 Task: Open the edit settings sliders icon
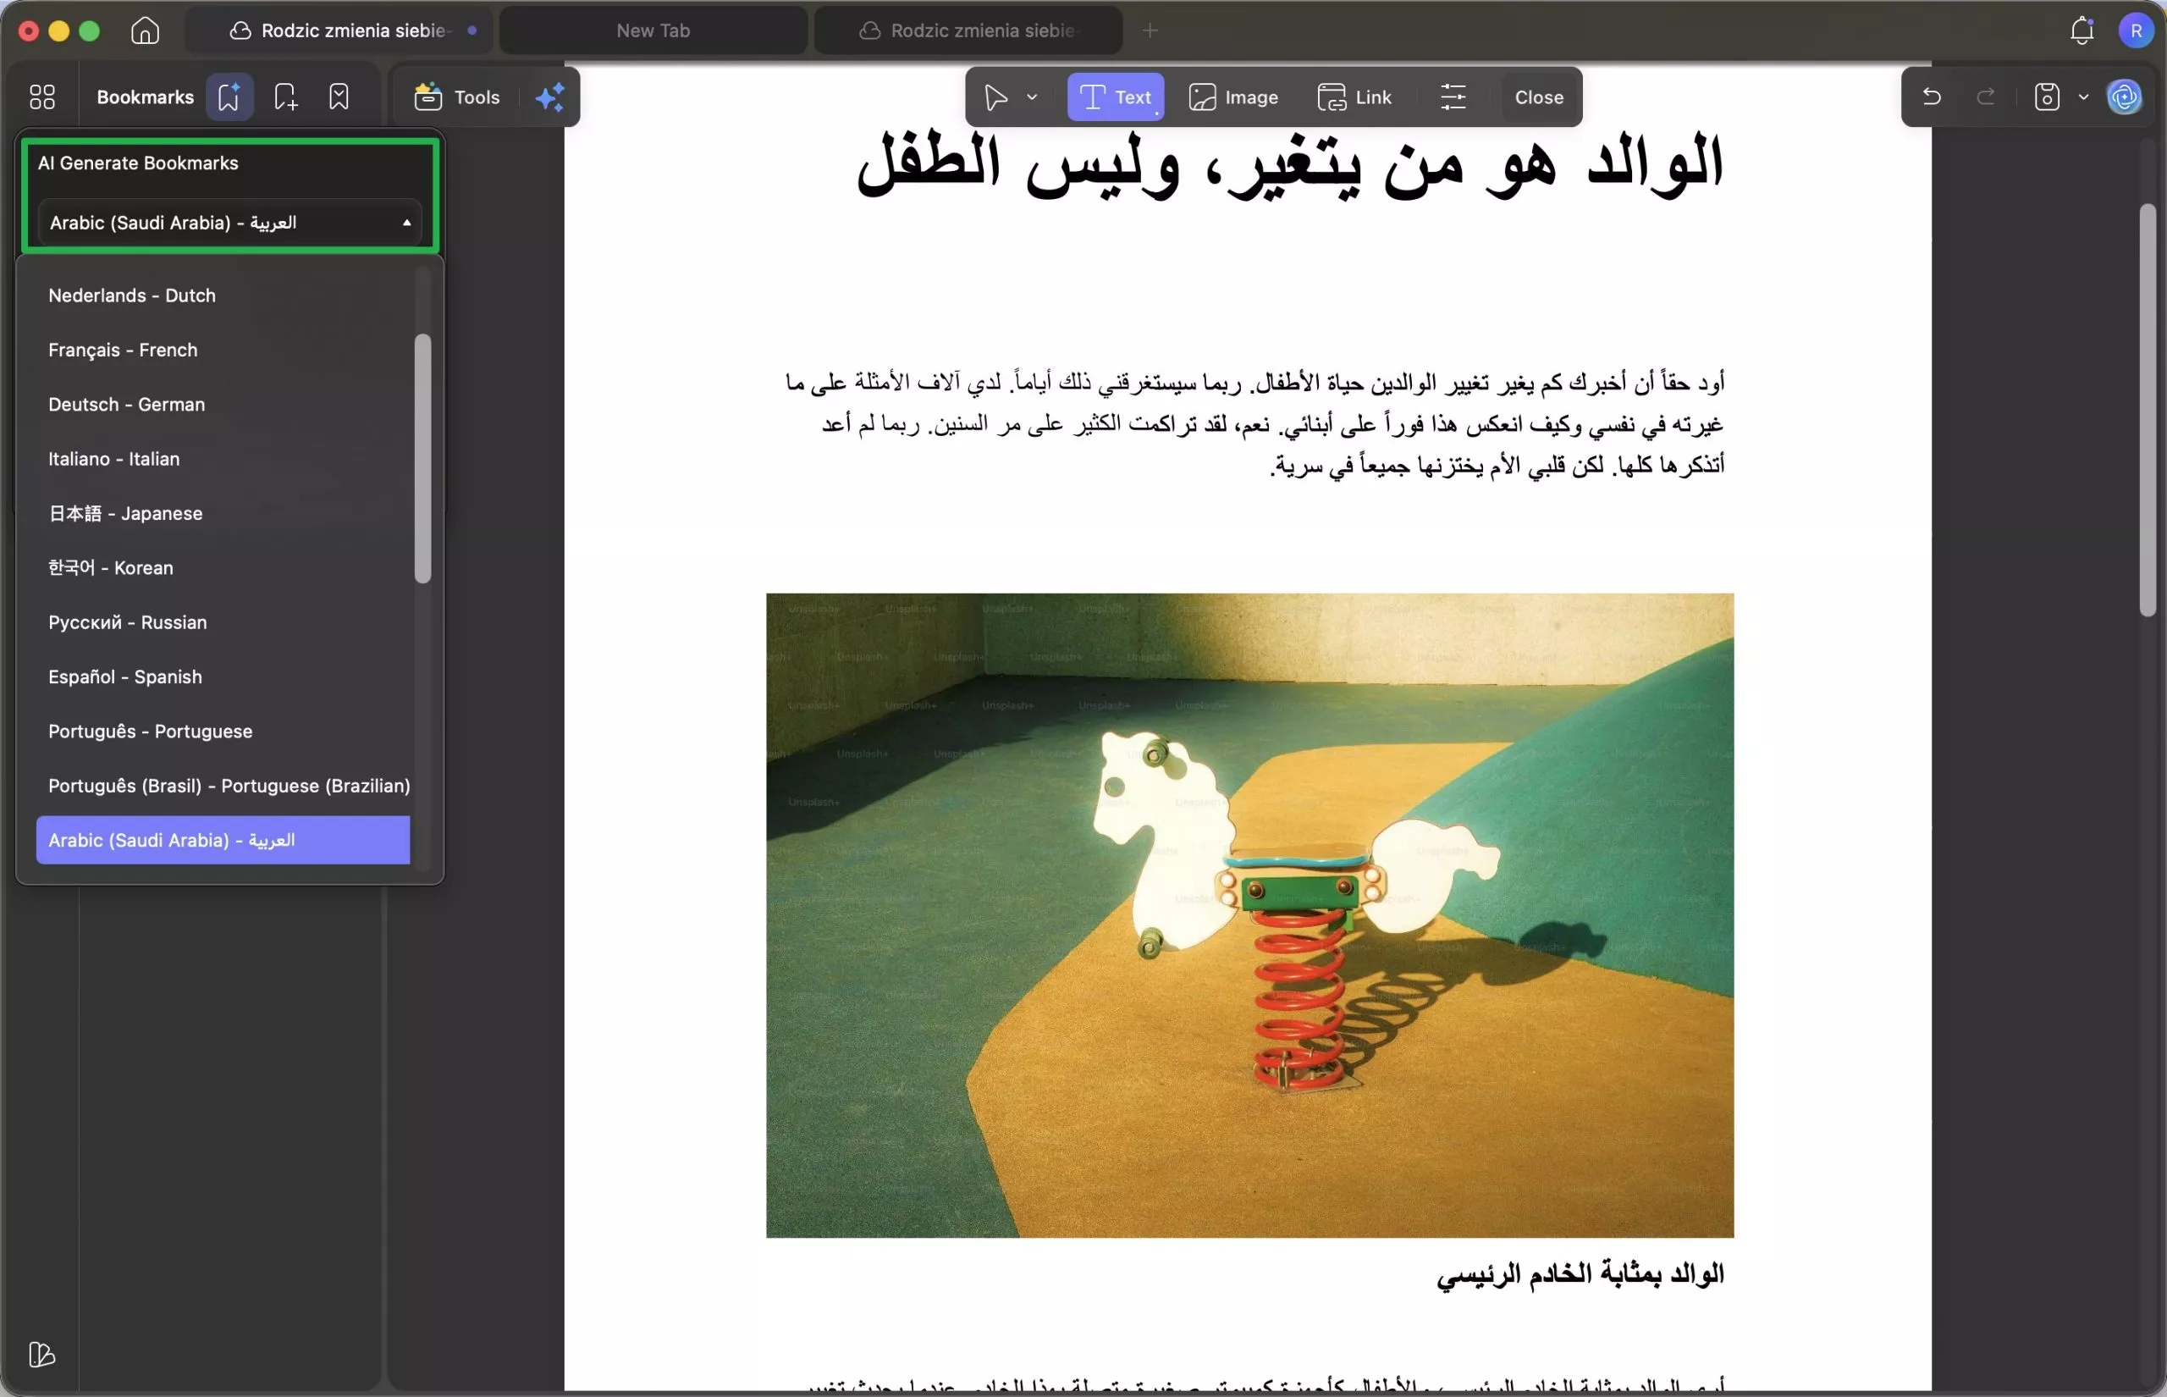pyautogui.click(x=1453, y=97)
